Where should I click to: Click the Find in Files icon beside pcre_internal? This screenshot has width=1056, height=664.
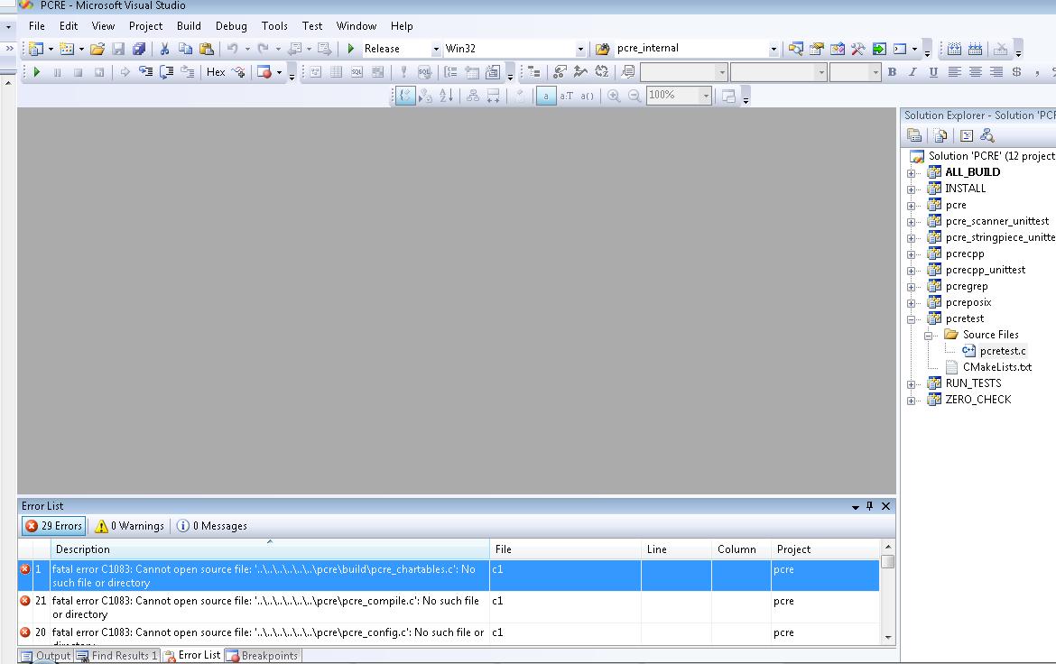coord(603,49)
